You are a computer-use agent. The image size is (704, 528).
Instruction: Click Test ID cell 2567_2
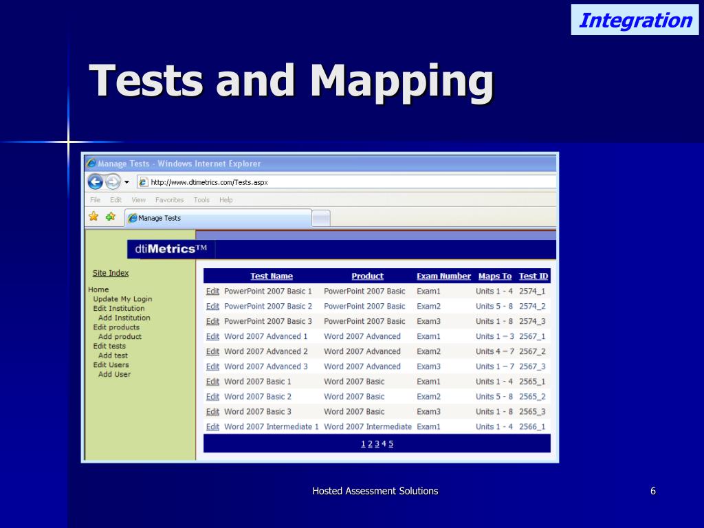532,351
